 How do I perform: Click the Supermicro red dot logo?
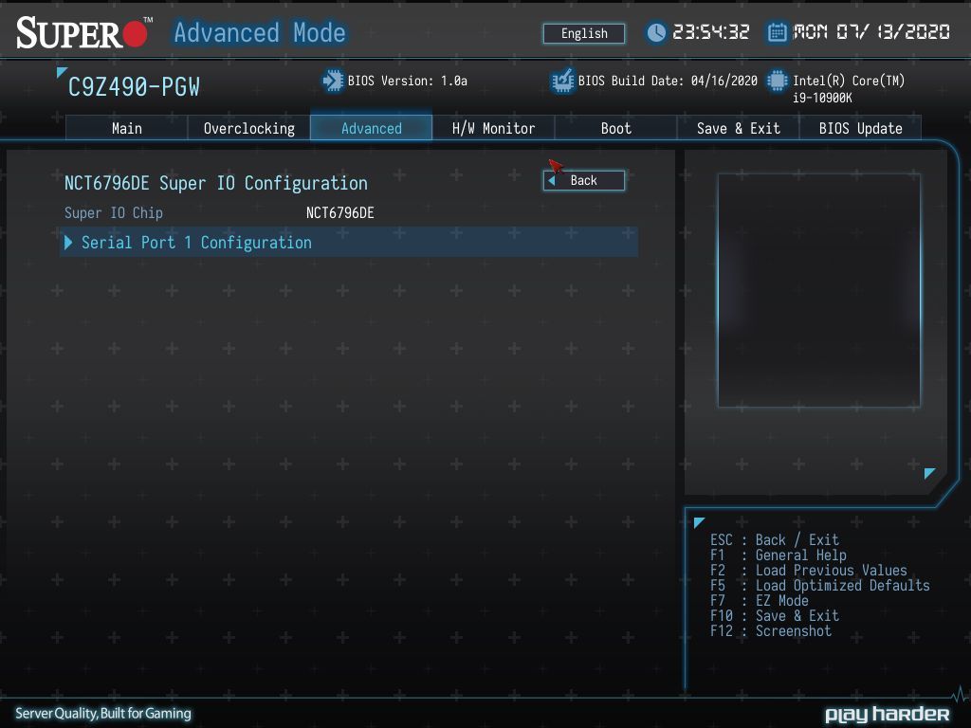(x=136, y=33)
